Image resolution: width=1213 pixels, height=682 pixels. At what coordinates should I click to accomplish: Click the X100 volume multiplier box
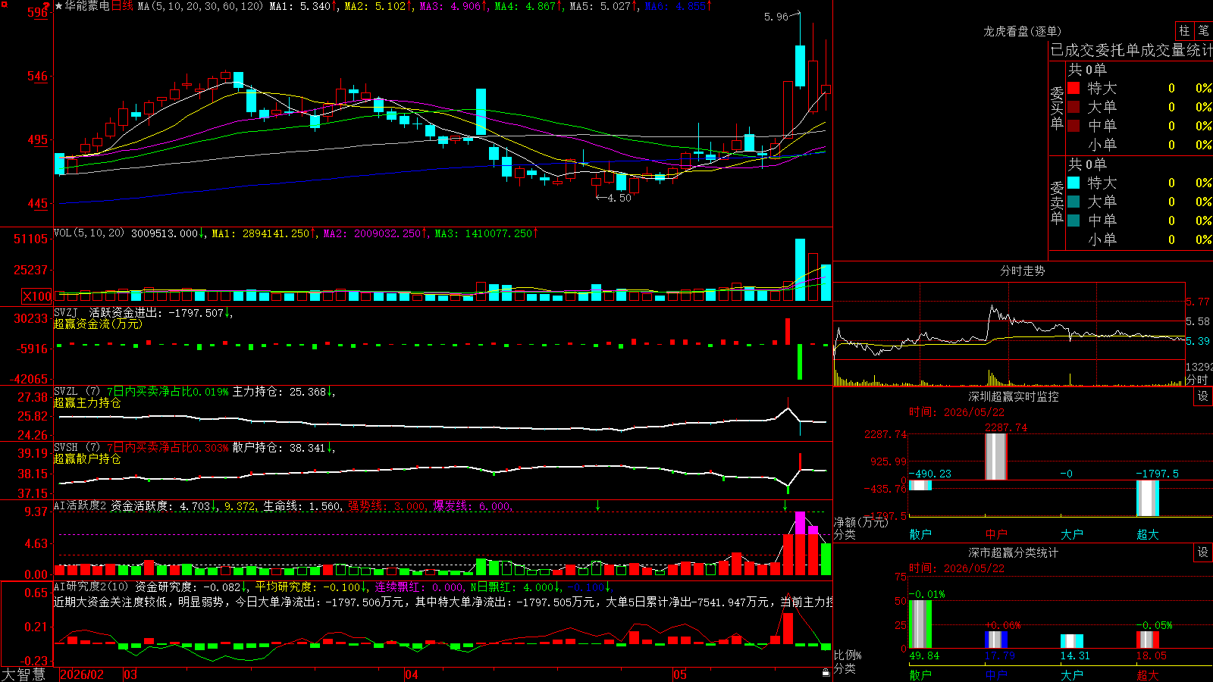pyautogui.click(x=37, y=296)
